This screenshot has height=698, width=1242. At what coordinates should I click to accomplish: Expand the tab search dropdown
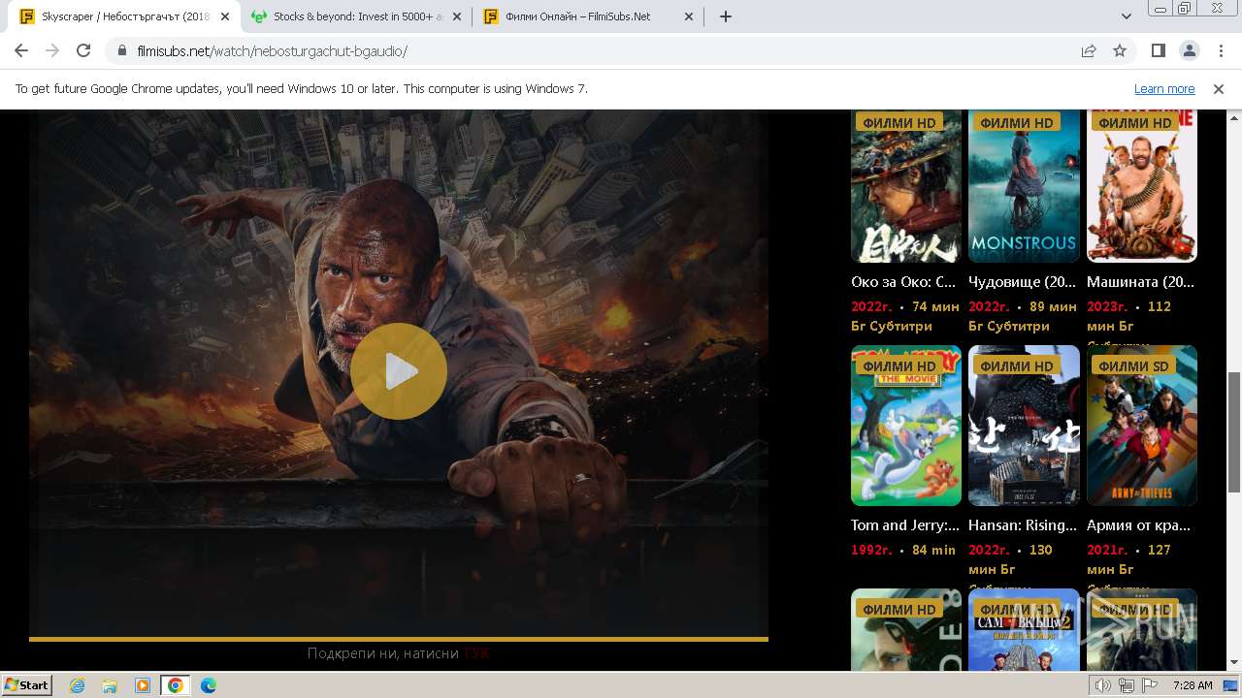1127,16
